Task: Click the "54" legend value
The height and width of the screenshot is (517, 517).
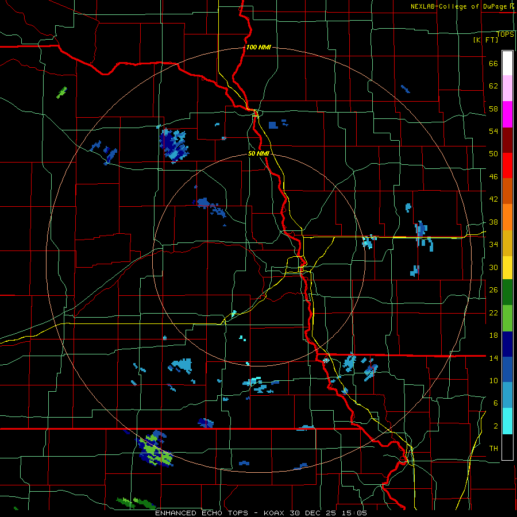Action: pyautogui.click(x=493, y=131)
